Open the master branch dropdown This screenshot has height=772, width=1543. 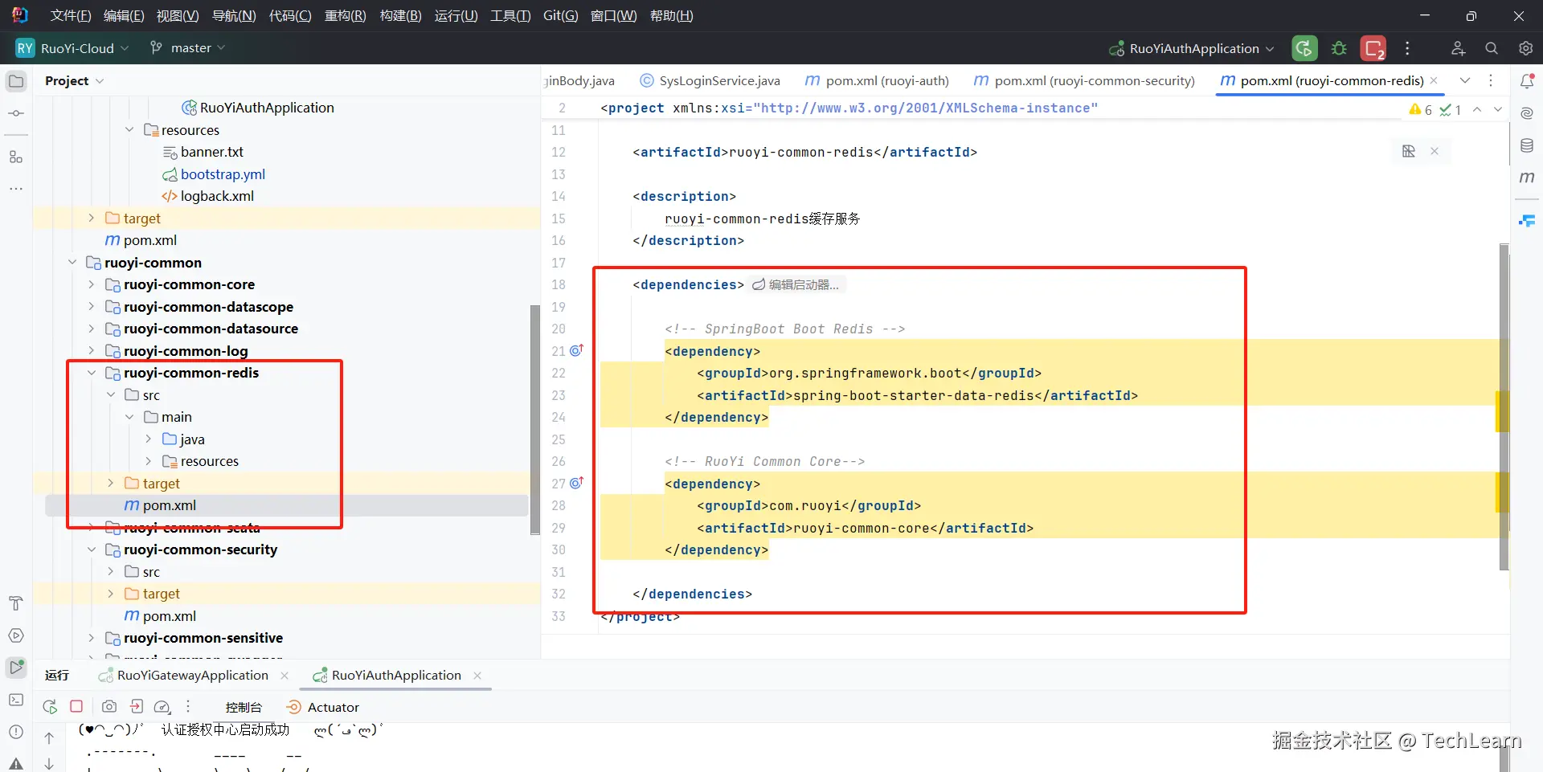tap(188, 48)
